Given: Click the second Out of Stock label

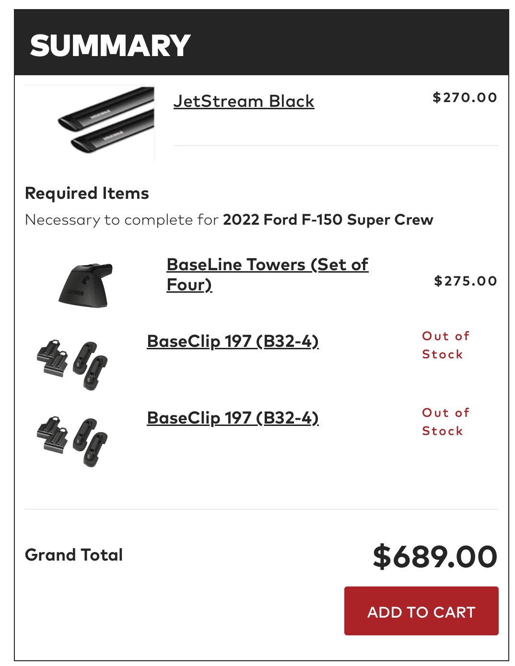Looking at the screenshot, I should [445, 422].
